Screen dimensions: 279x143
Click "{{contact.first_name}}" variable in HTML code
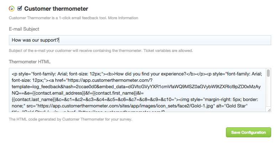(x=115, y=93)
